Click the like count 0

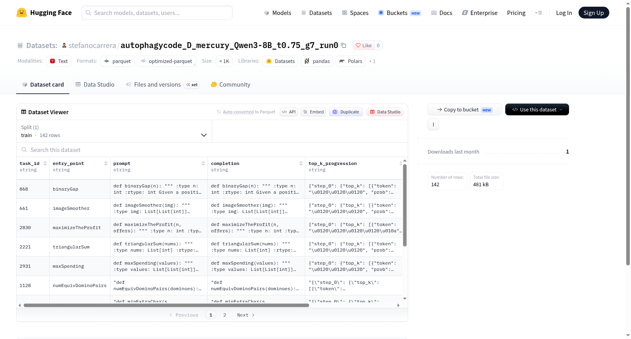click(378, 45)
